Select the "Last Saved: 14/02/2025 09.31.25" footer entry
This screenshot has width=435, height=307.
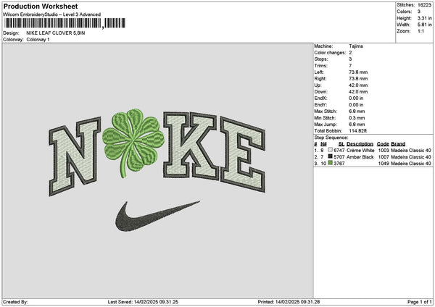tap(143, 302)
